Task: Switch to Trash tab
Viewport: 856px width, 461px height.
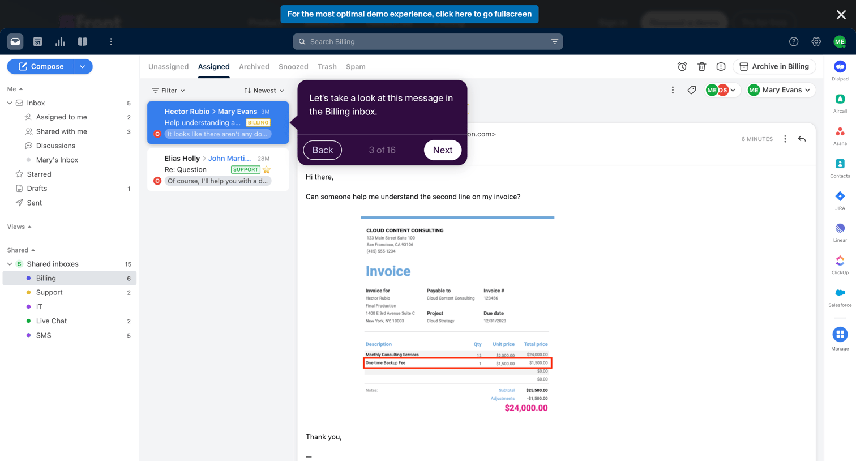Action: coord(327,66)
